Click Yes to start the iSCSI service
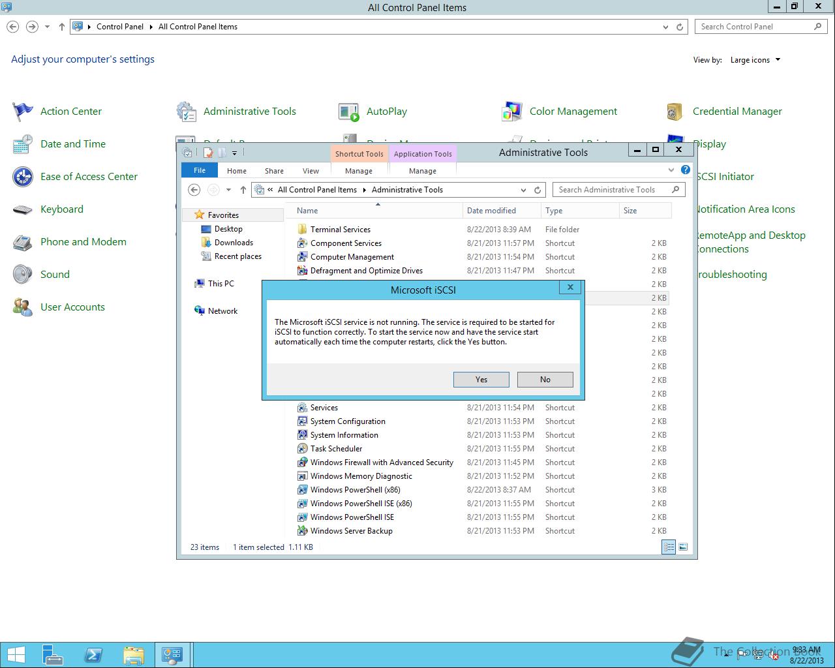Screen dimensions: 835x668 coord(481,379)
